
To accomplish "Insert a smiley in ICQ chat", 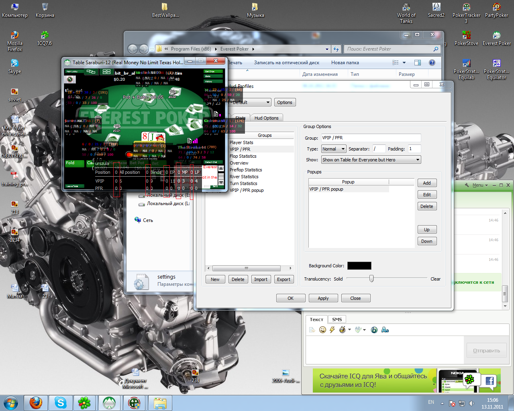I will (x=322, y=330).
